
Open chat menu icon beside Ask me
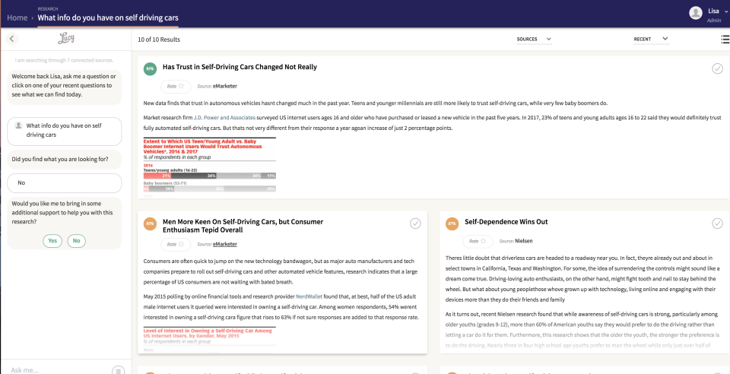[119, 371]
